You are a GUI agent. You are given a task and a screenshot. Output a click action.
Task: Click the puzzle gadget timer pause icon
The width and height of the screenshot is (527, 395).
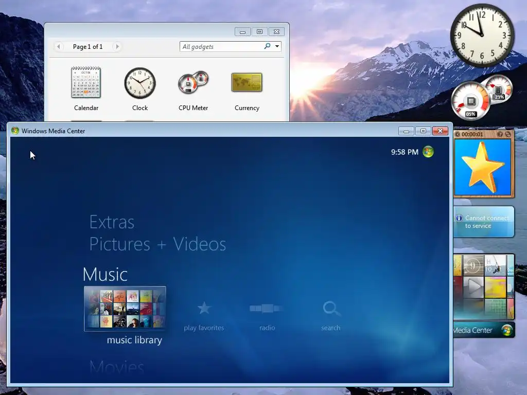click(458, 134)
